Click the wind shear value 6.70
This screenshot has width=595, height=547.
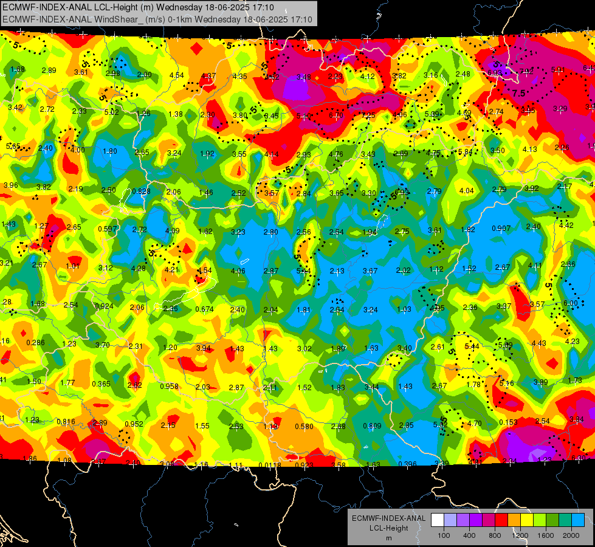(336, 115)
